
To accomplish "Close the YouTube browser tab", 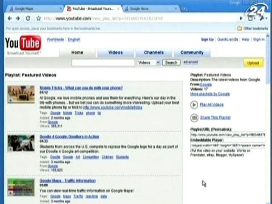I will [119, 8].
